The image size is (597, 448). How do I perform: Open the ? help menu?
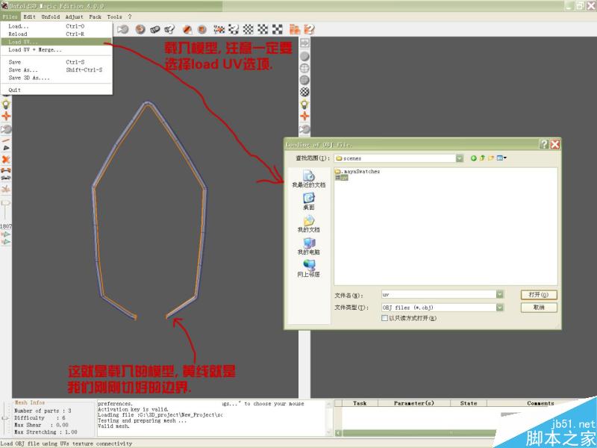130,16
